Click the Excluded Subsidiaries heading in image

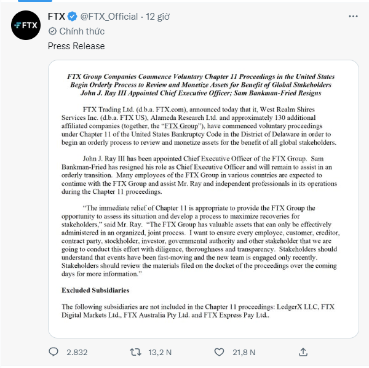(x=95, y=290)
